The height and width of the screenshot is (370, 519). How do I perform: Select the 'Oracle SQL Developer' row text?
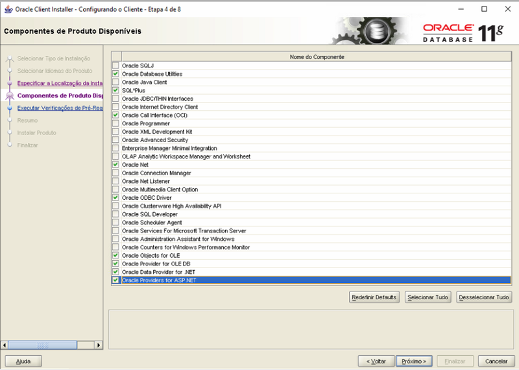[150, 214]
